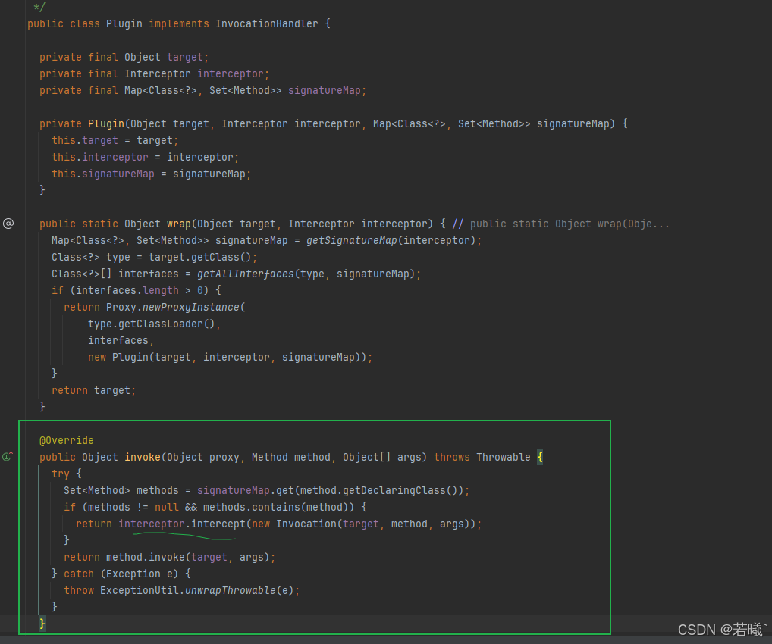This screenshot has width=772, height=644.
Task: Click field name signatureMap in declaration
Action: (x=325, y=90)
